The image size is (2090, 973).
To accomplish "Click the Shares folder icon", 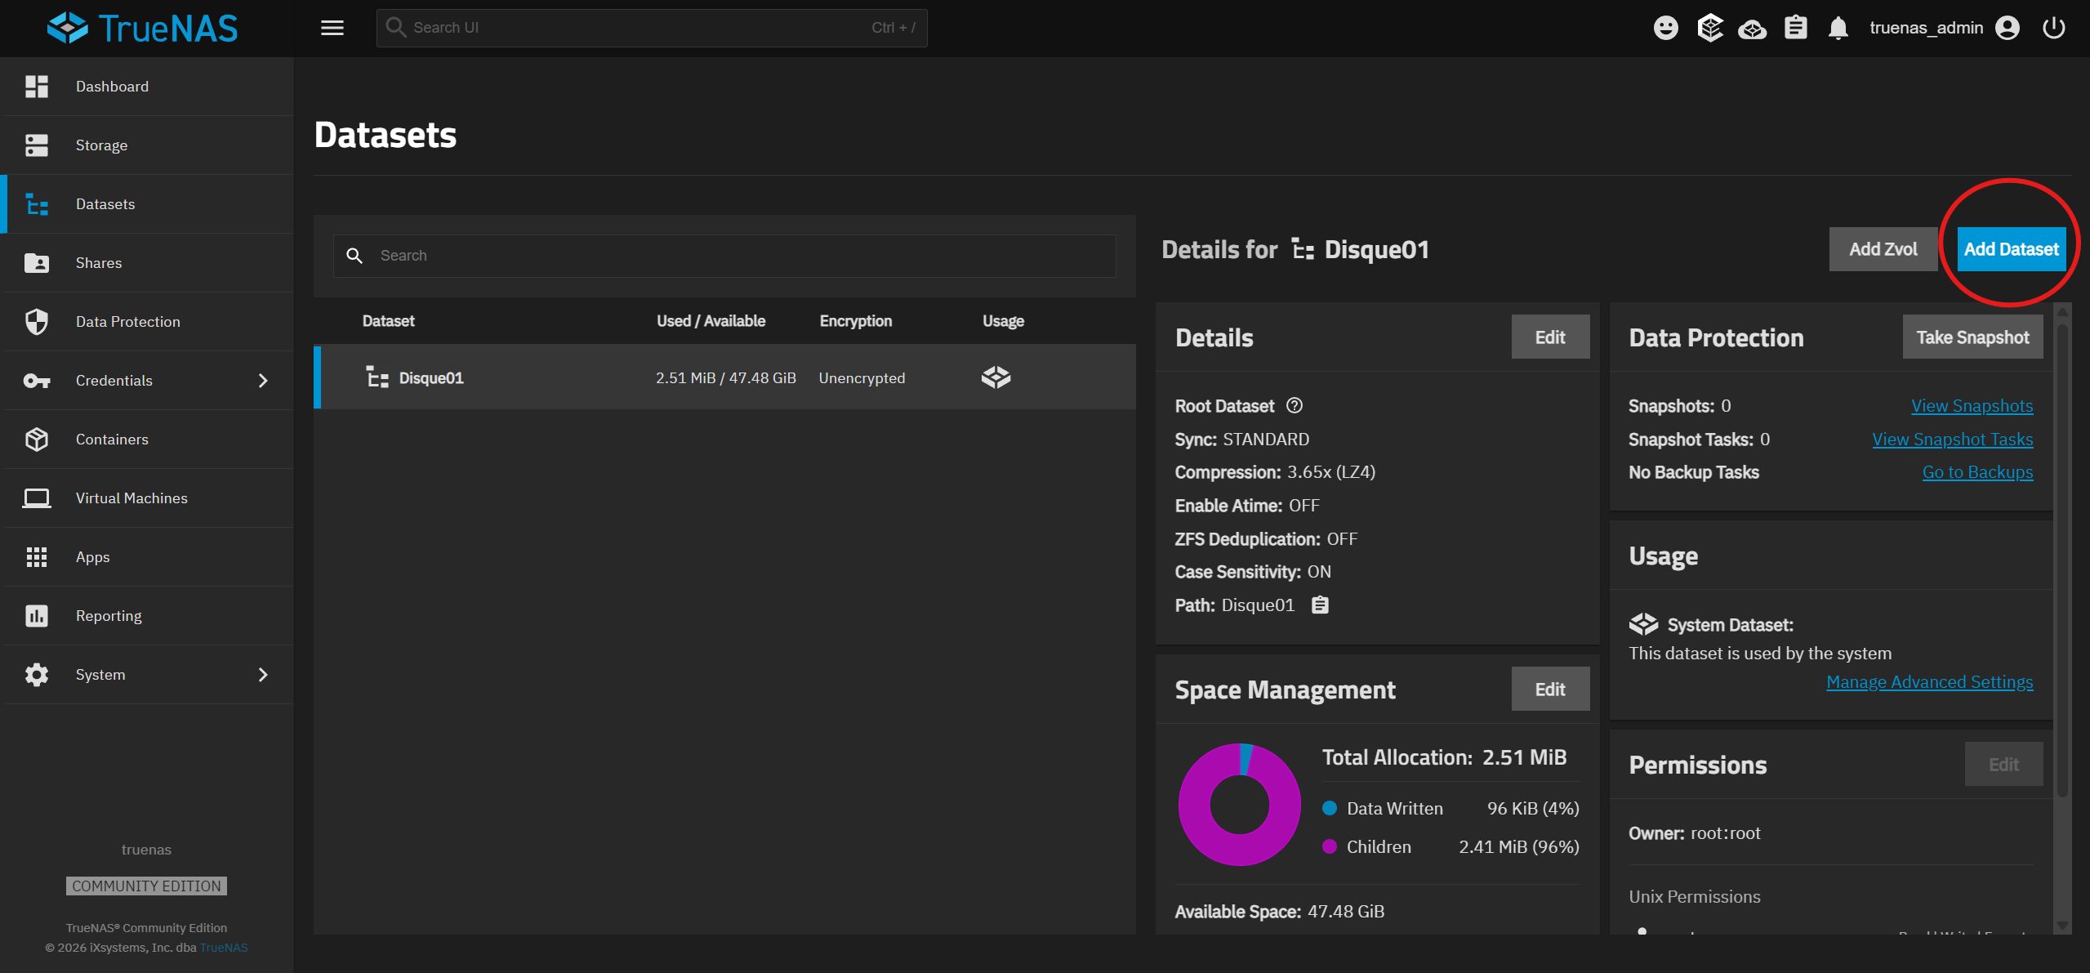I will click(x=37, y=263).
